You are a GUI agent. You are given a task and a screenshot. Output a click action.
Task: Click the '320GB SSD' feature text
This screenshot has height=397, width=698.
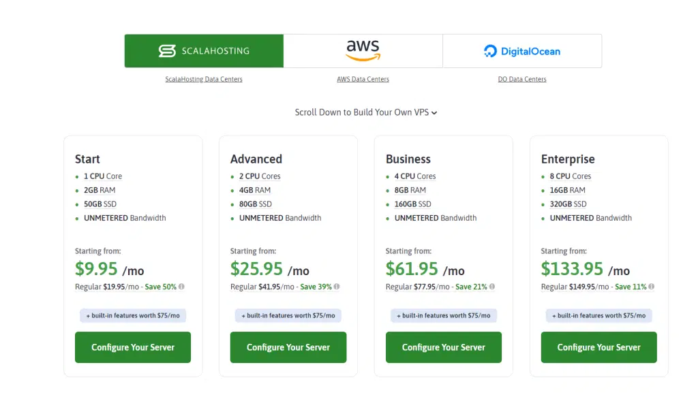pyautogui.click(x=568, y=204)
